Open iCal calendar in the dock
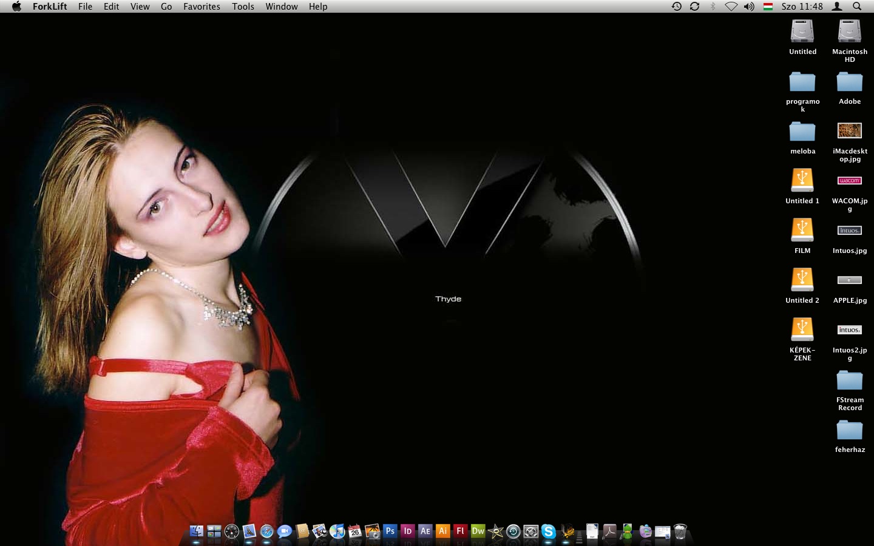The width and height of the screenshot is (874, 546). (355, 531)
